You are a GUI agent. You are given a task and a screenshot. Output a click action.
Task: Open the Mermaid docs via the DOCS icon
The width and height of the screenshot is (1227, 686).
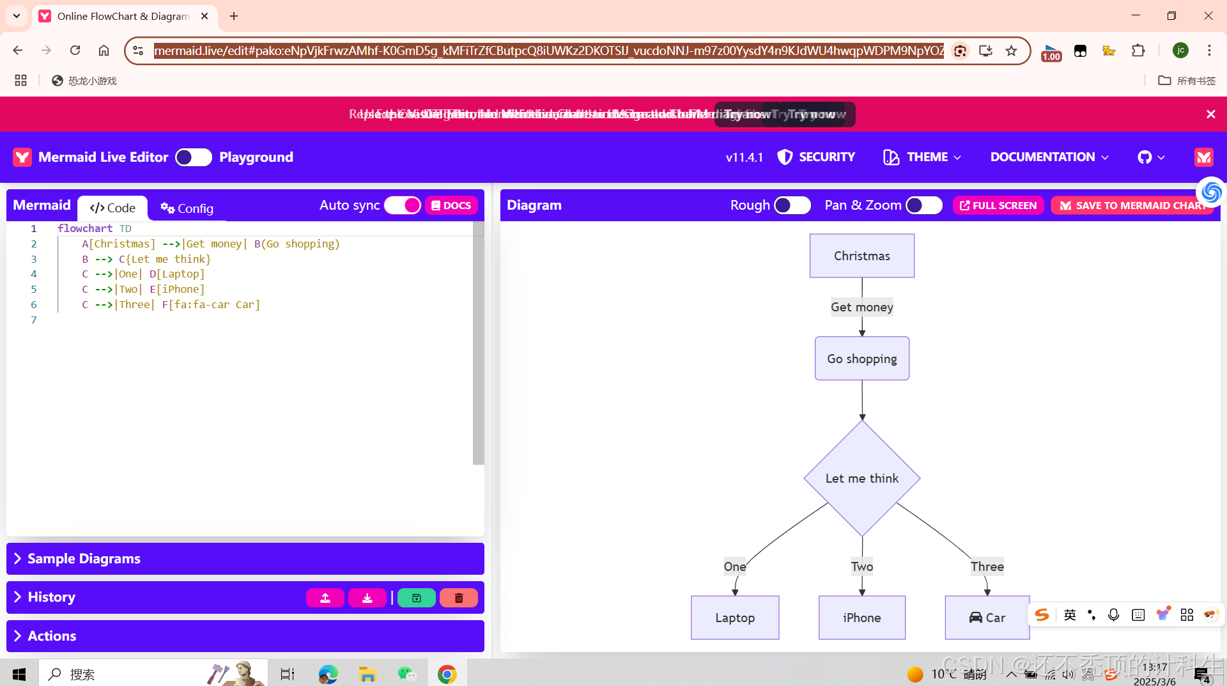(x=452, y=205)
